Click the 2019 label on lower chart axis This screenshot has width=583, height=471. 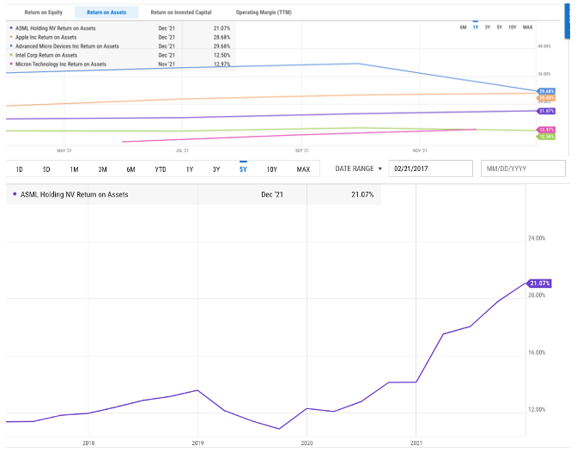click(x=197, y=443)
